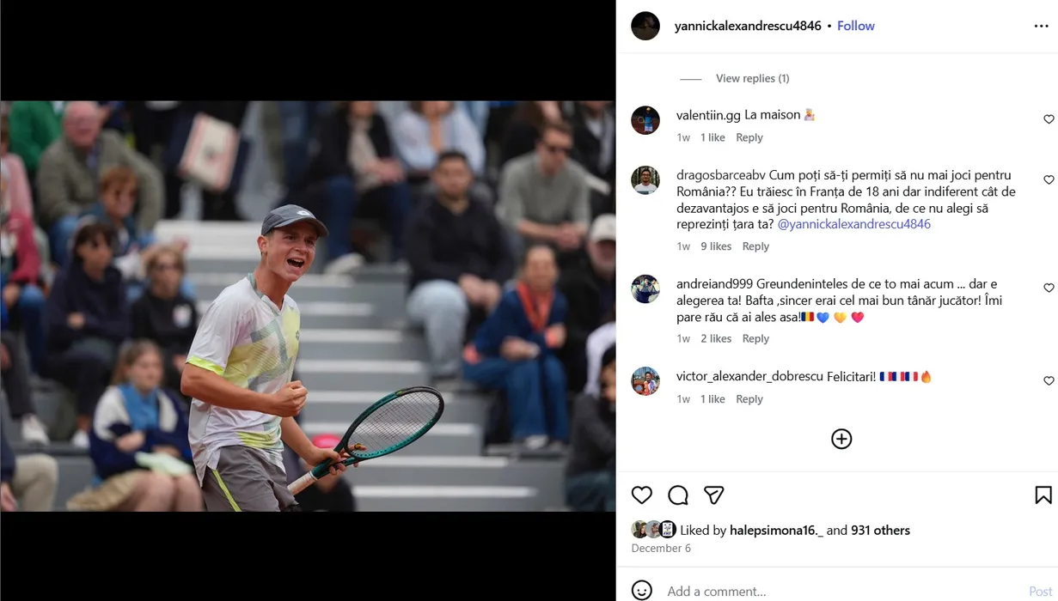The image size is (1058, 601).
Task: Open the @yannickalexandrescu4846 mention link
Action: [854, 224]
